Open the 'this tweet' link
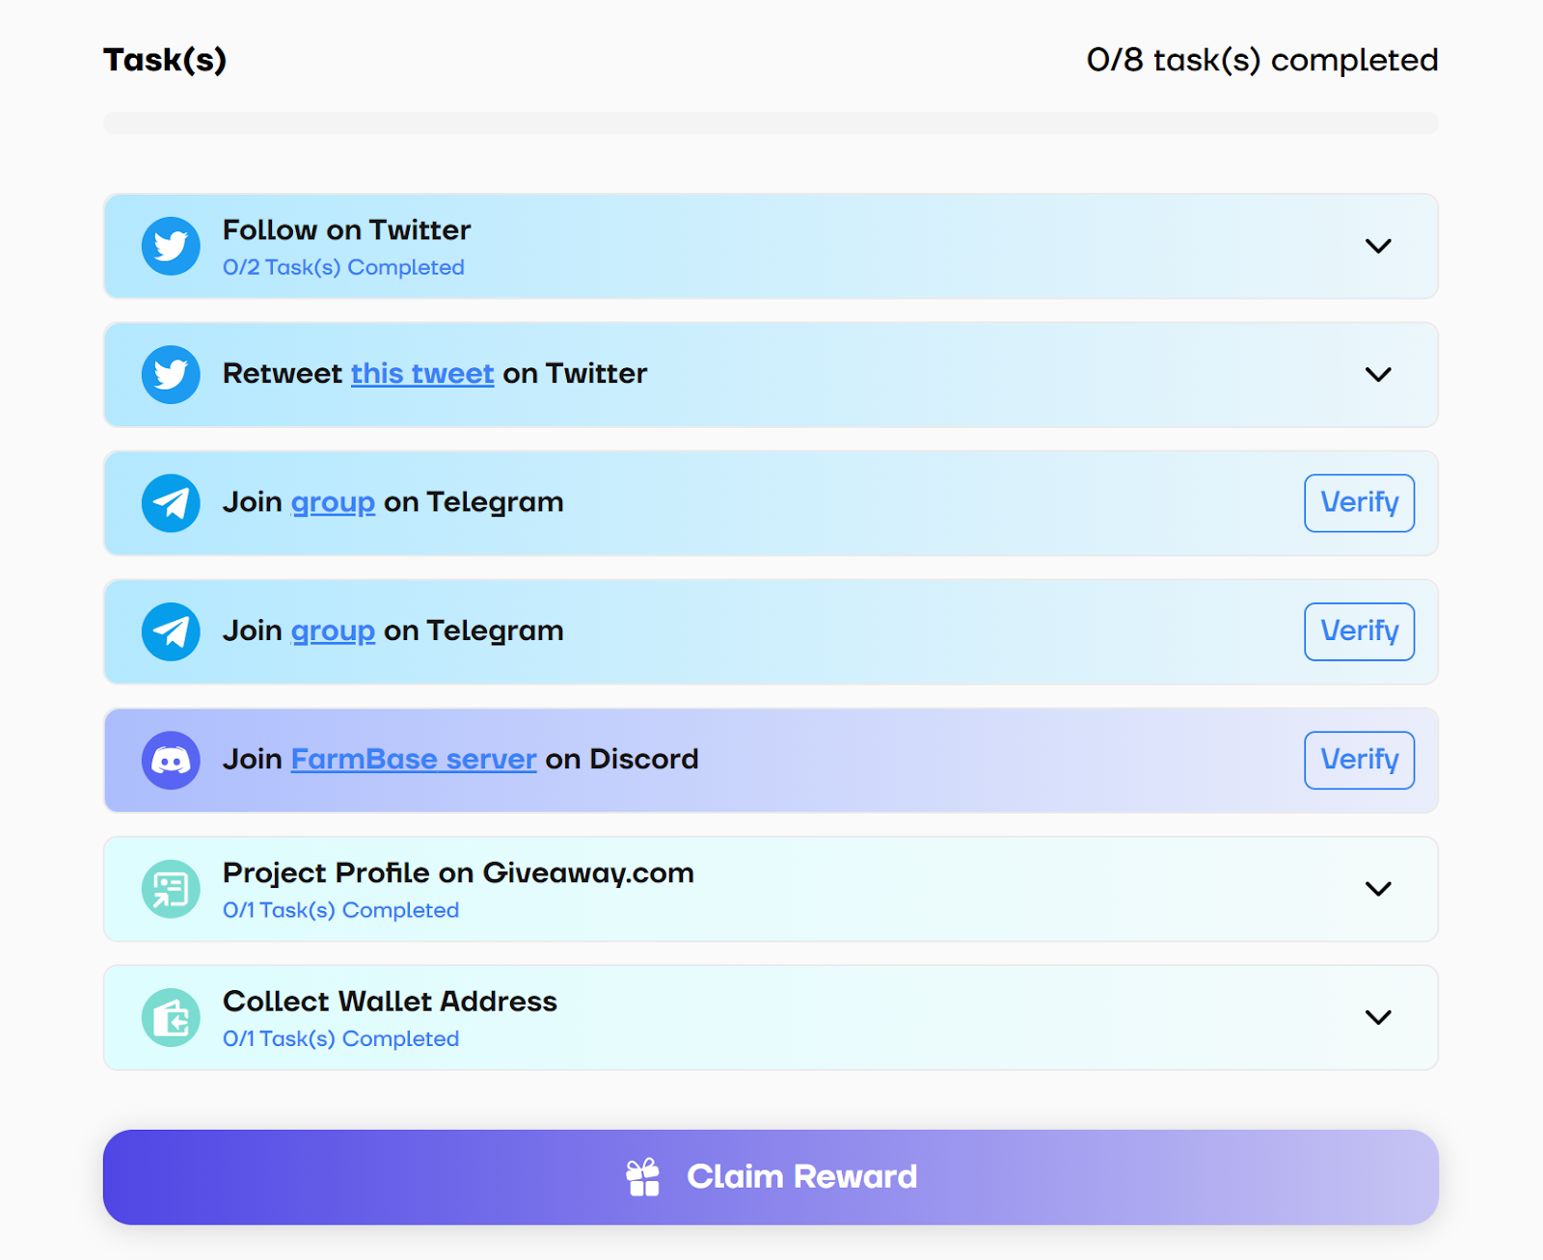 422,374
